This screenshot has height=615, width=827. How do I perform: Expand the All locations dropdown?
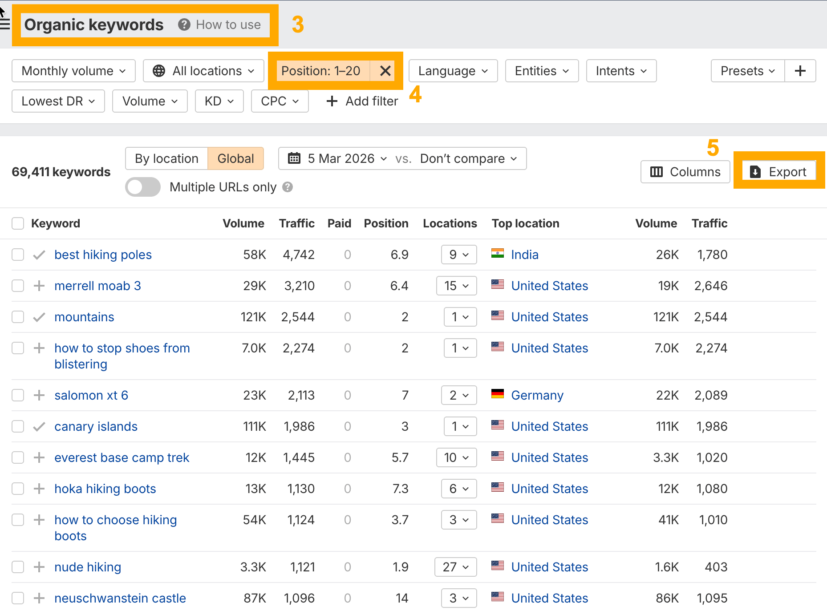pyautogui.click(x=203, y=71)
